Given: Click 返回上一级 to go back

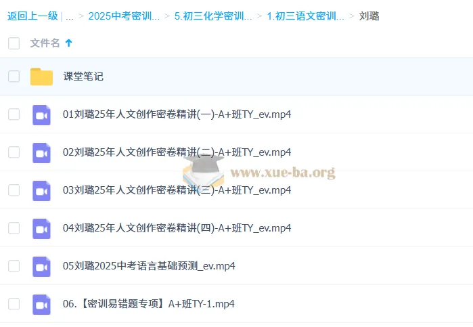Looking at the screenshot, I should coord(32,16).
